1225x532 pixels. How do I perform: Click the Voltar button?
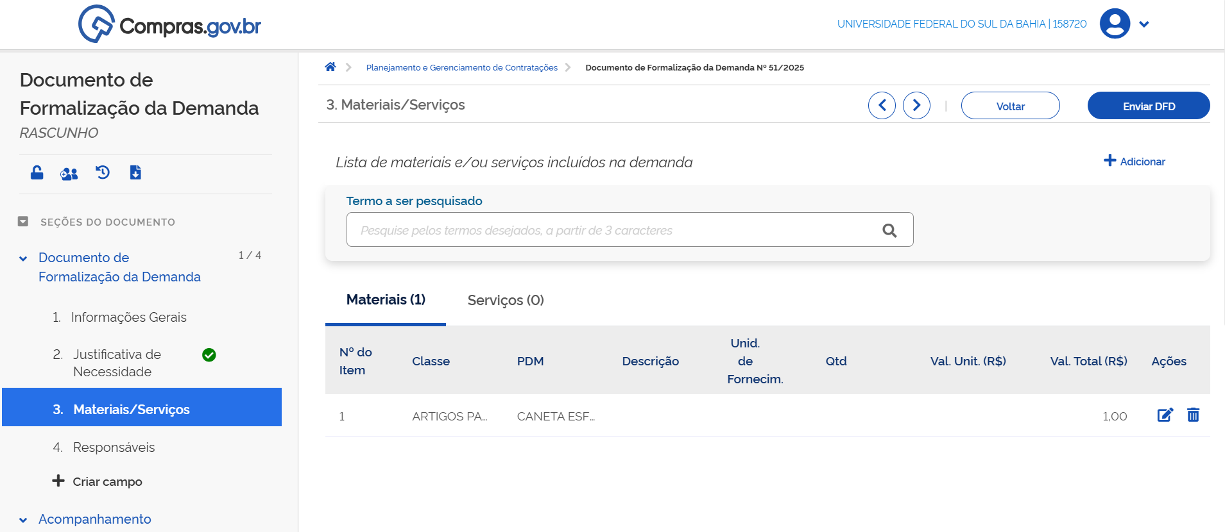[x=1010, y=106]
